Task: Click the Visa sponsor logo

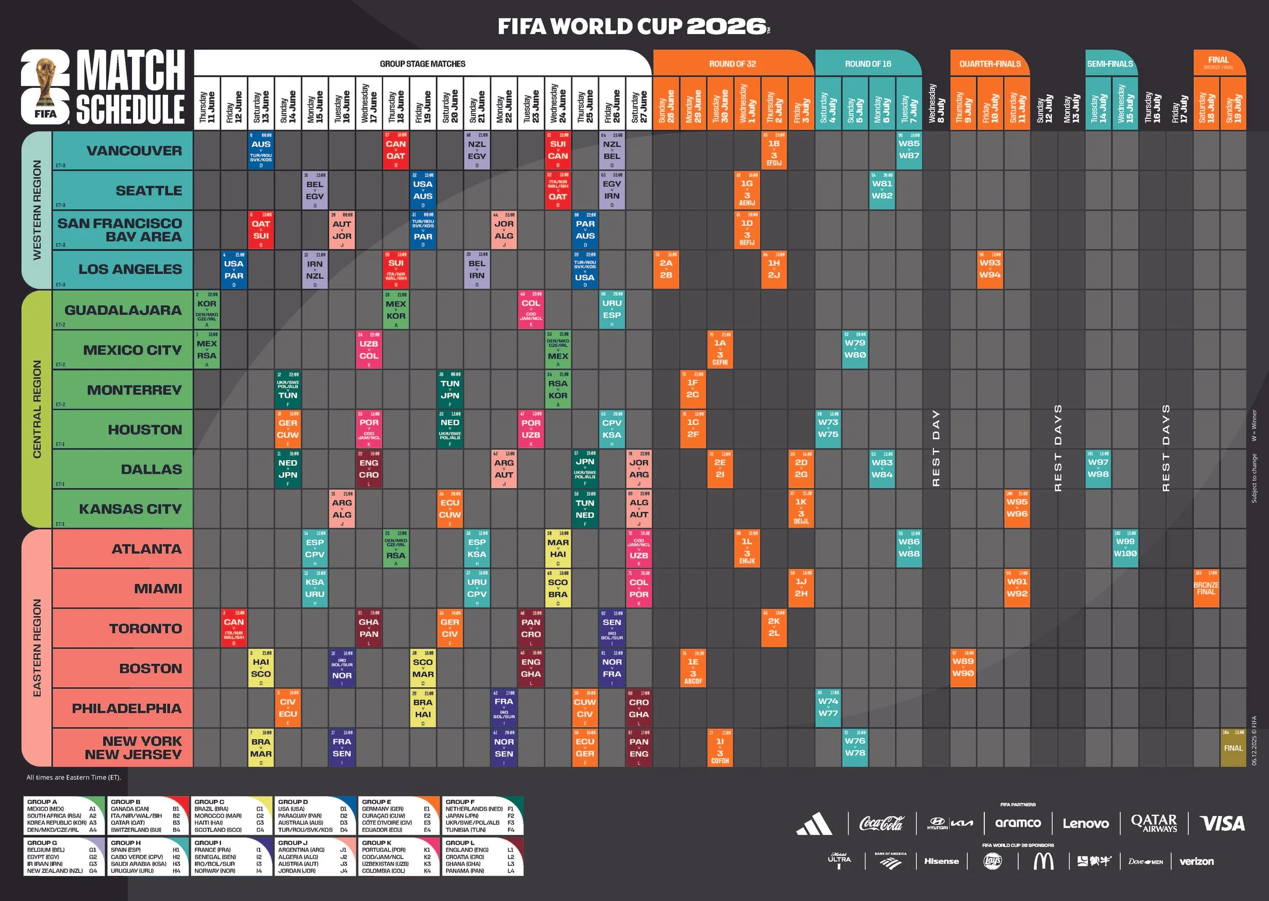Action: pyautogui.click(x=1222, y=823)
